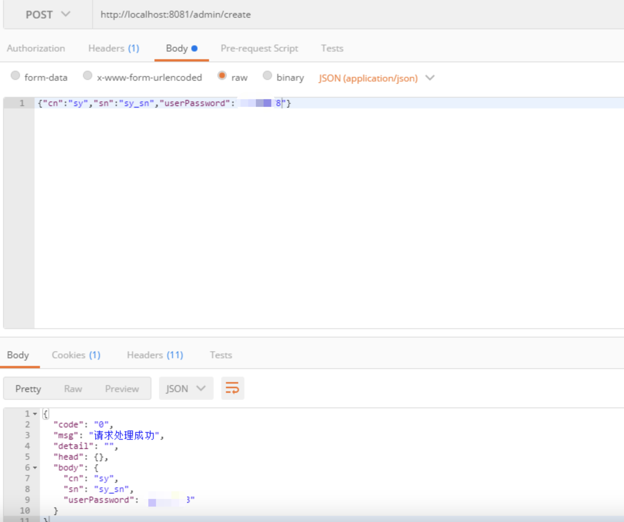Select the raw body type option

tap(222, 76)
